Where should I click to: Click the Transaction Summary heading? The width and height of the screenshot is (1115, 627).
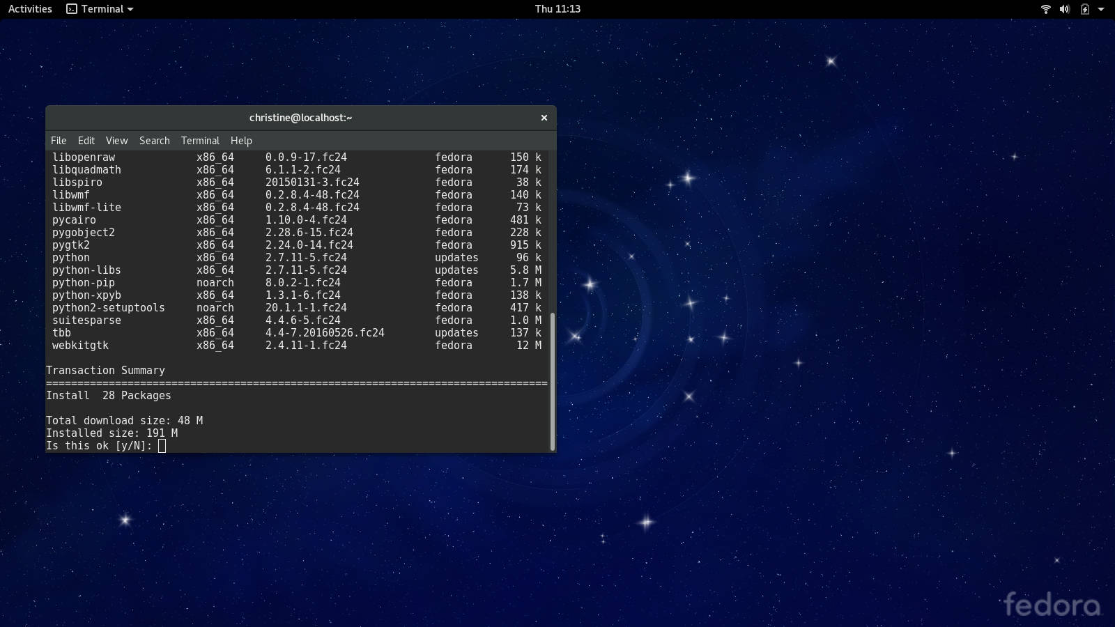tap(105, 371)
